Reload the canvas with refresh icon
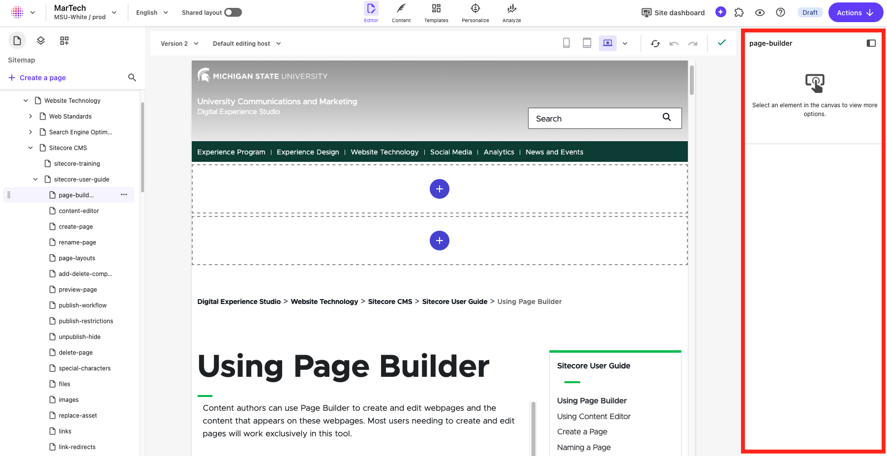Image resolution: width=887 pixels, height=456 pixels. [655, 43]
